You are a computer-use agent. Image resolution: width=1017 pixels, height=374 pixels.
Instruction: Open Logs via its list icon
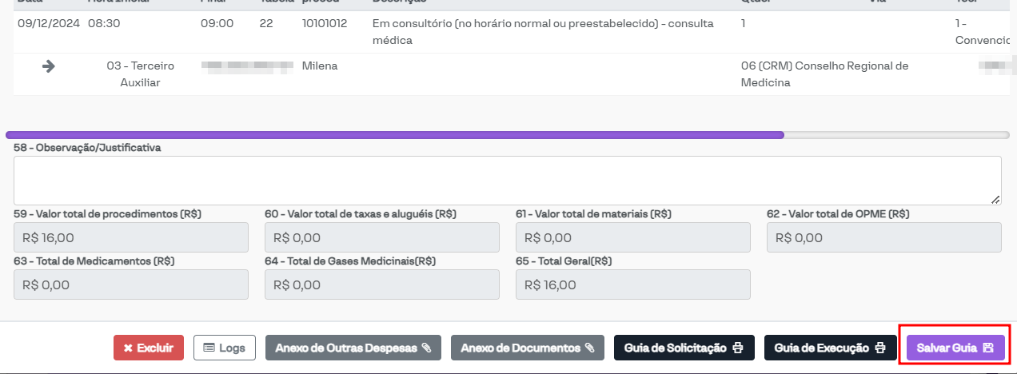[x=209, y=348]
